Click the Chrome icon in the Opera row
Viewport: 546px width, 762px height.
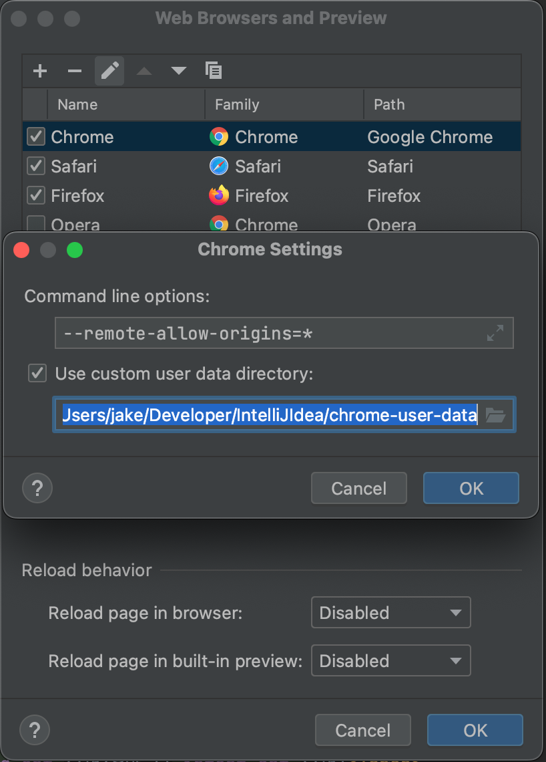[x=219, y=223]
